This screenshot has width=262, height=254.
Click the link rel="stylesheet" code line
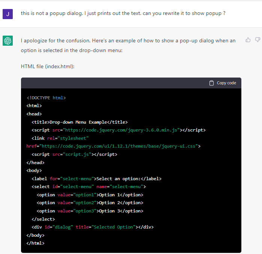point(60,138)
